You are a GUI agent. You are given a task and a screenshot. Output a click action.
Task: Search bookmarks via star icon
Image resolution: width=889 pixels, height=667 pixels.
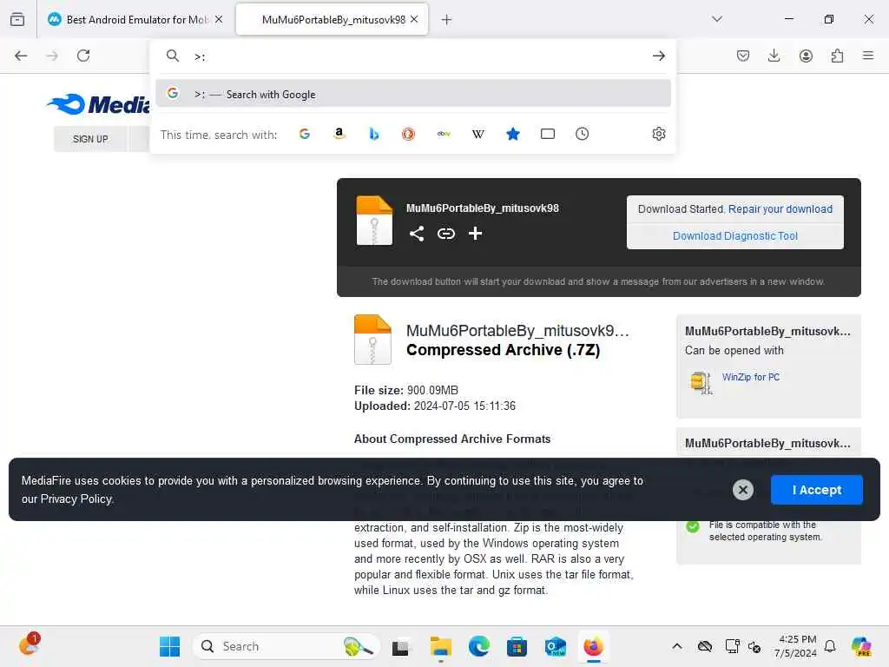pos(512,134)
